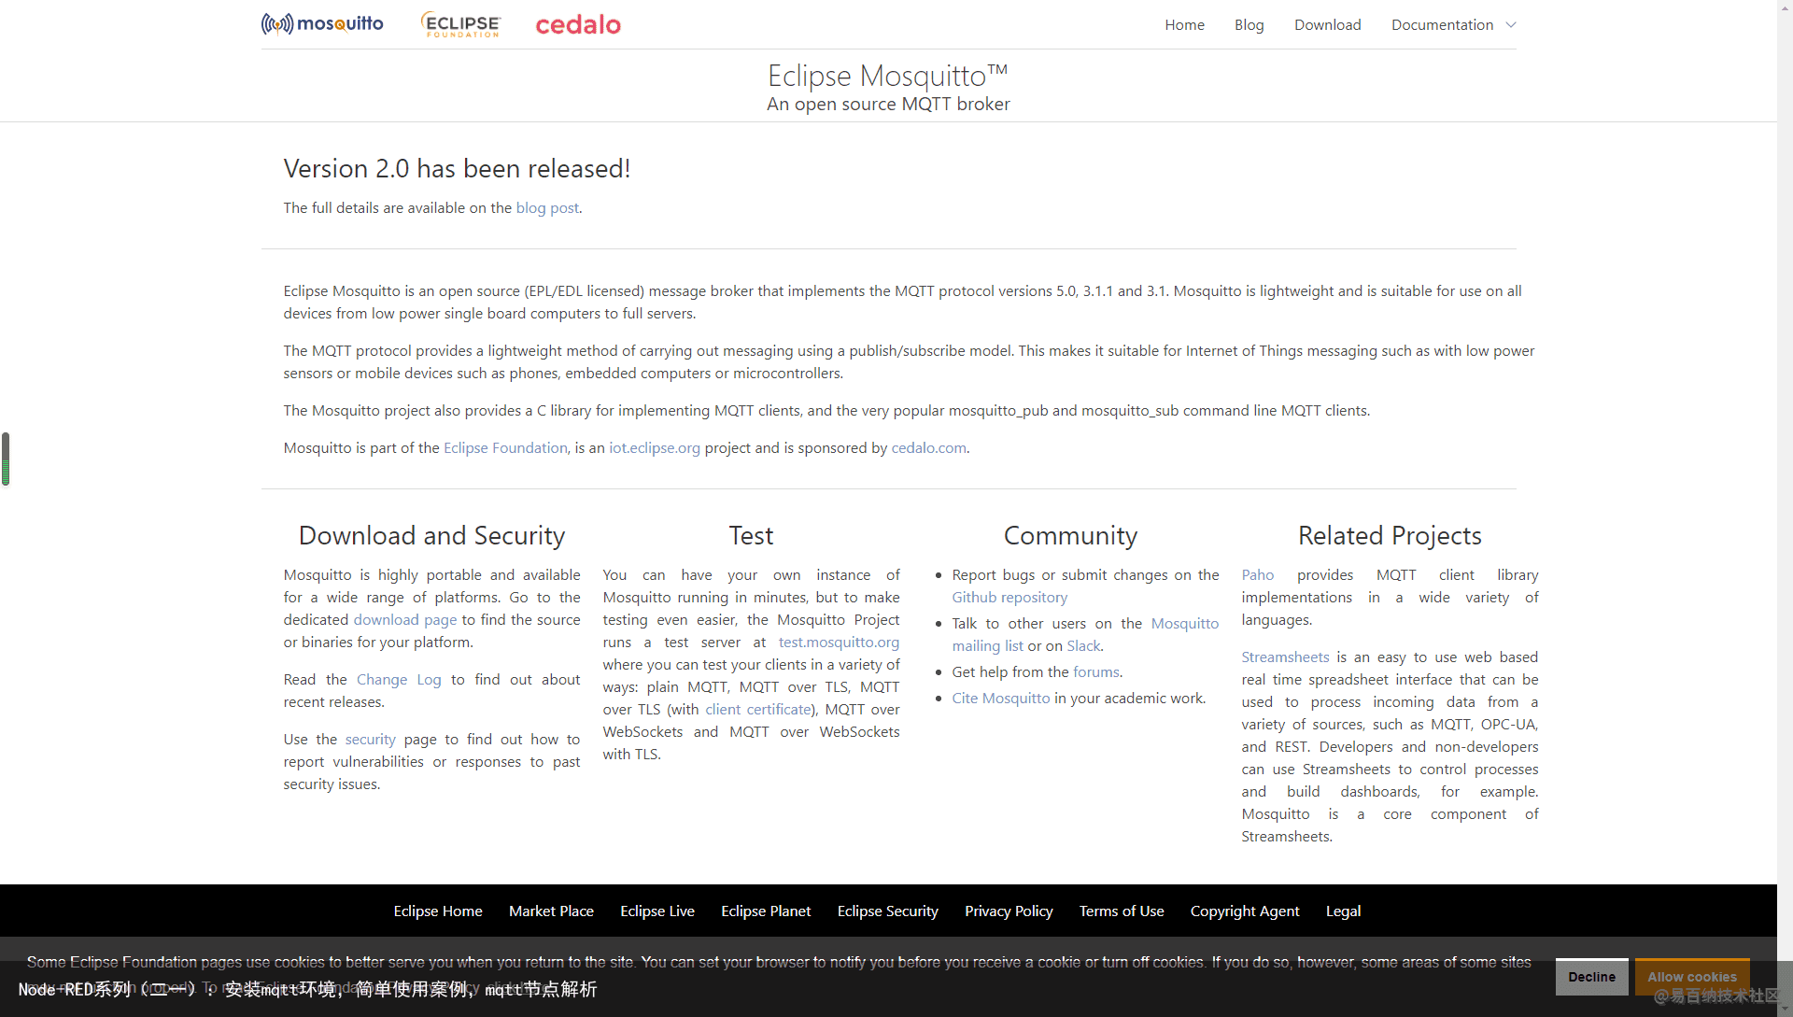Go to the Home menu item
1793x1017 pixels.
point(1184,25)
